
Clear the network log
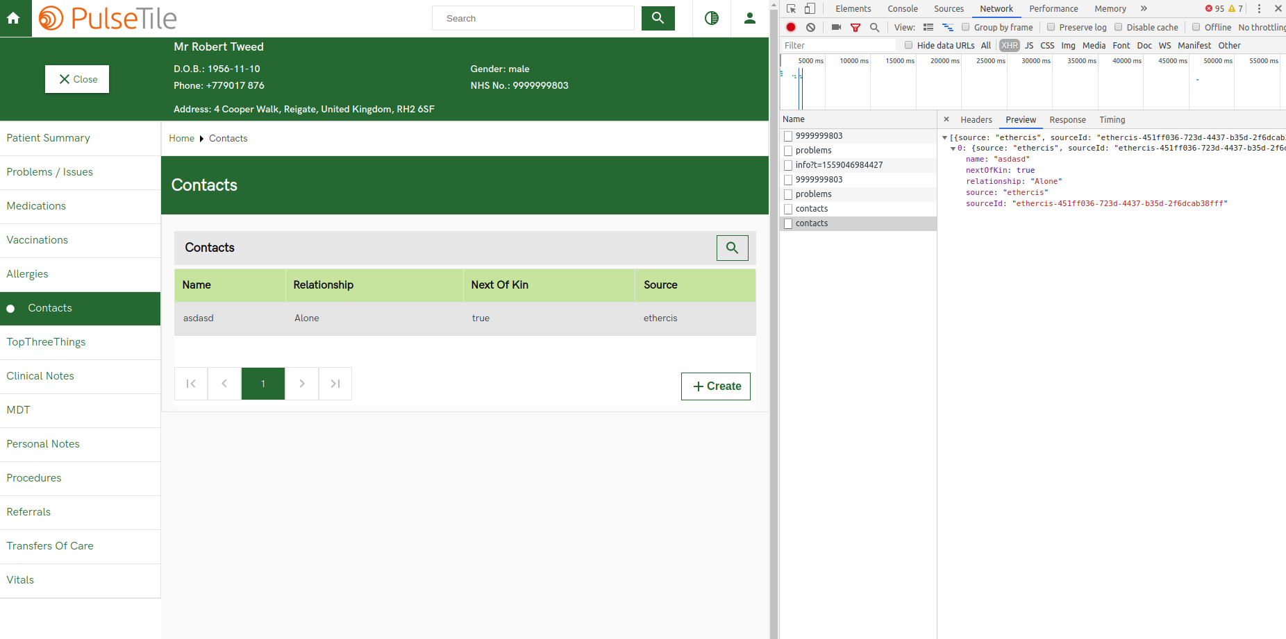(x=810, y=27)
